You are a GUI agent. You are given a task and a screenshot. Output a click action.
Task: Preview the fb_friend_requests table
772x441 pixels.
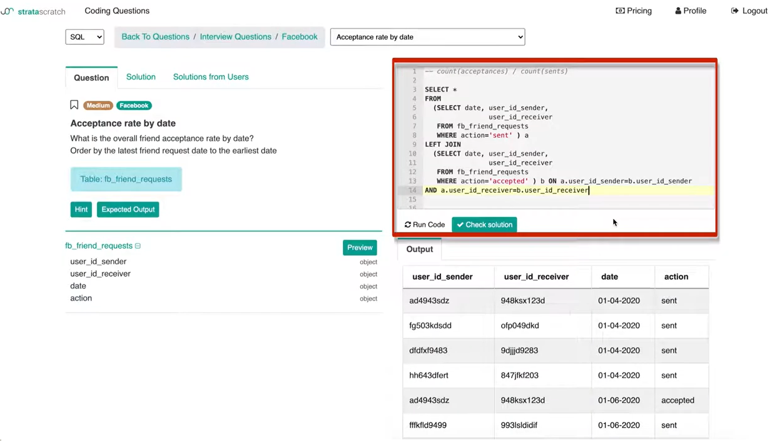[x=360, y=247]
